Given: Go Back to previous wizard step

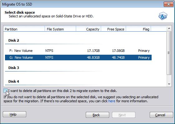Looking at the screenshot, I should pos(97,115).
